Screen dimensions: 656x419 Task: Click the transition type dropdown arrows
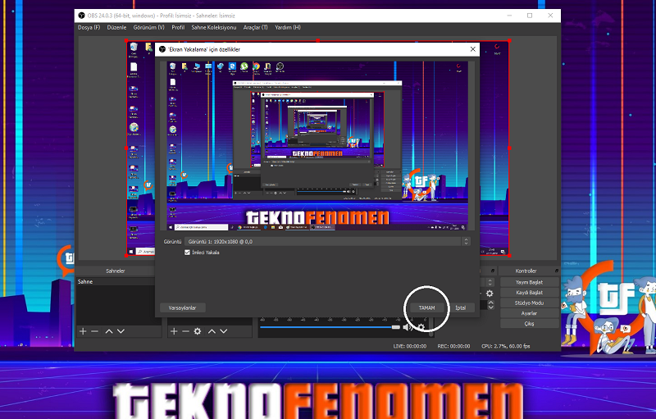[x=490, y=282]
